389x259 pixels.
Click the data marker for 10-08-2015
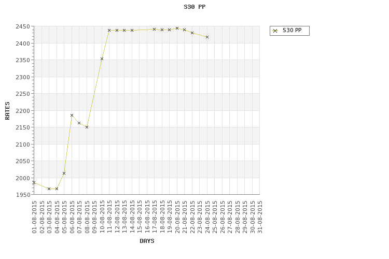point(102,59)
